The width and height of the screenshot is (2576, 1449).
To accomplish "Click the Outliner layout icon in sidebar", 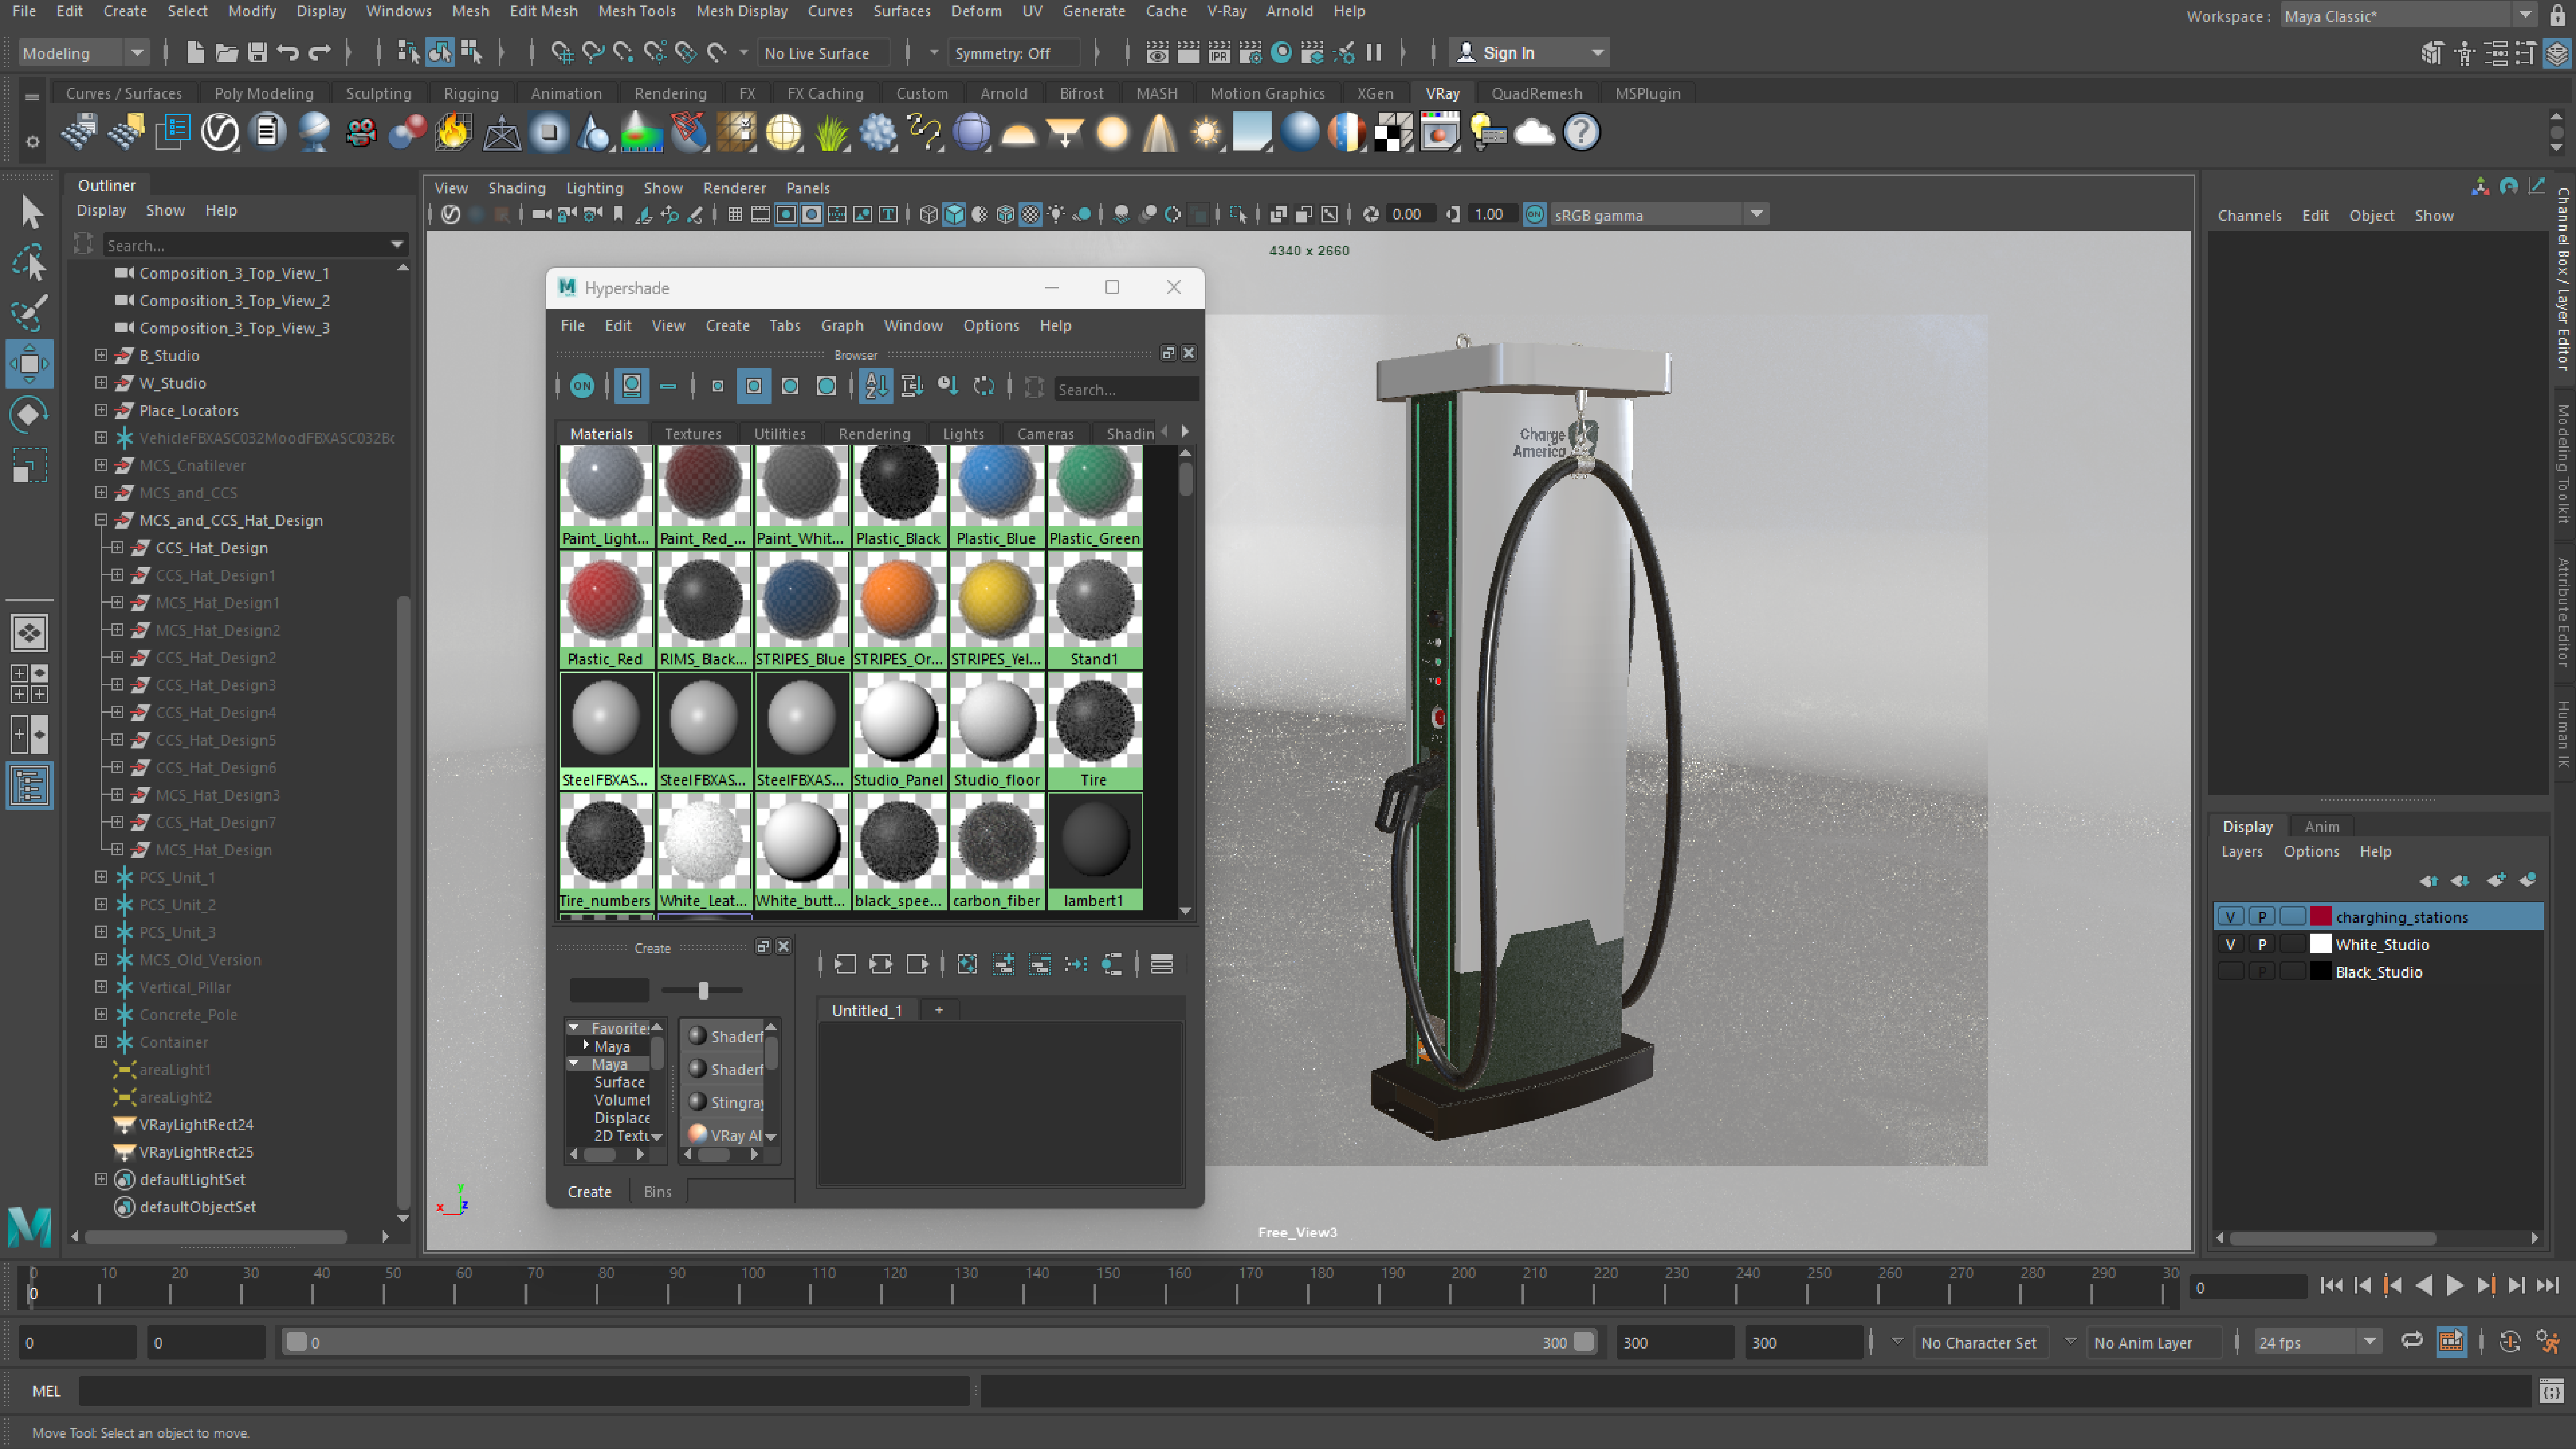I will [x=29, y=786].
